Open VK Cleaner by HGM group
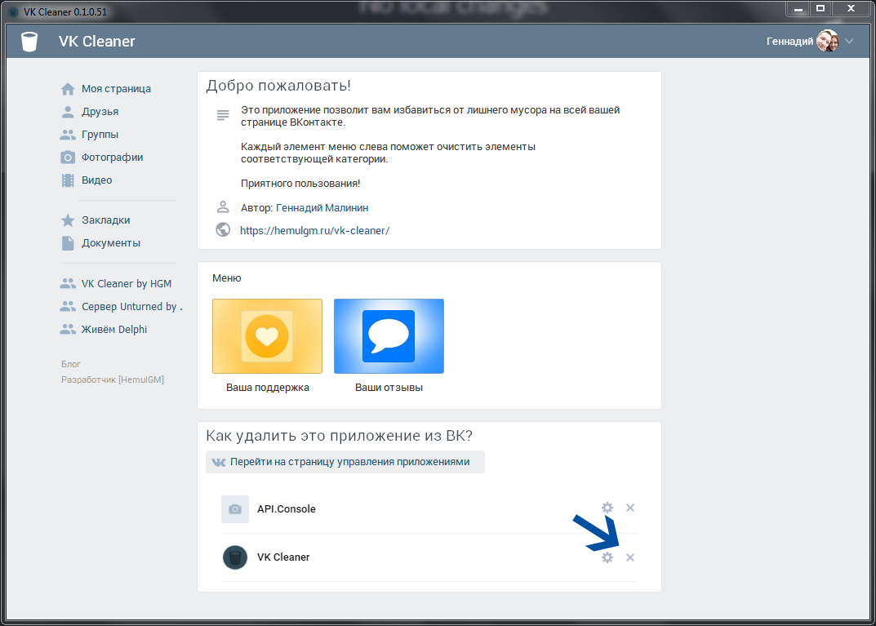 [127, 284]
